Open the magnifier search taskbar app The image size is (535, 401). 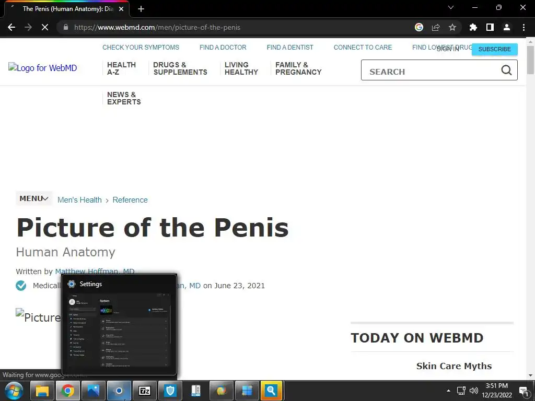coord(272,391)
